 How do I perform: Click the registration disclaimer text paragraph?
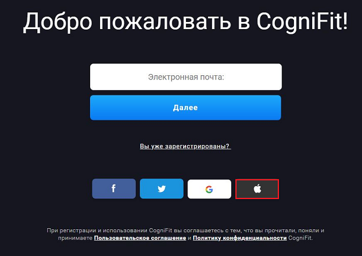[x=185, y=234]
